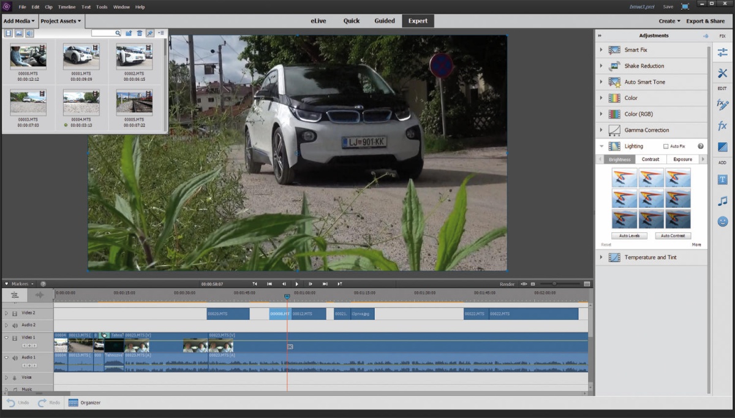Open the Project Assets dropdown
735x418 pixels.
61,21
